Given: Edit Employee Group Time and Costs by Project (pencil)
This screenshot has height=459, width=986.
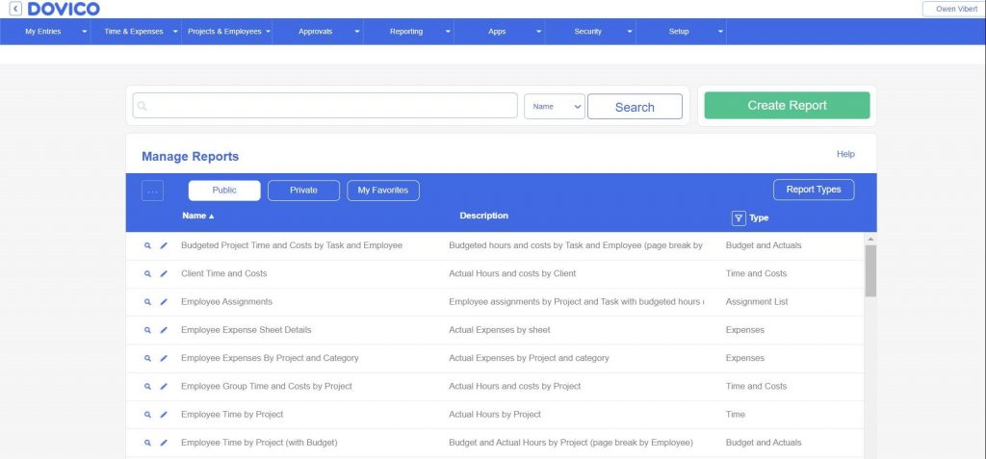Looking at the screenshot, I should [x=164, y=387].
